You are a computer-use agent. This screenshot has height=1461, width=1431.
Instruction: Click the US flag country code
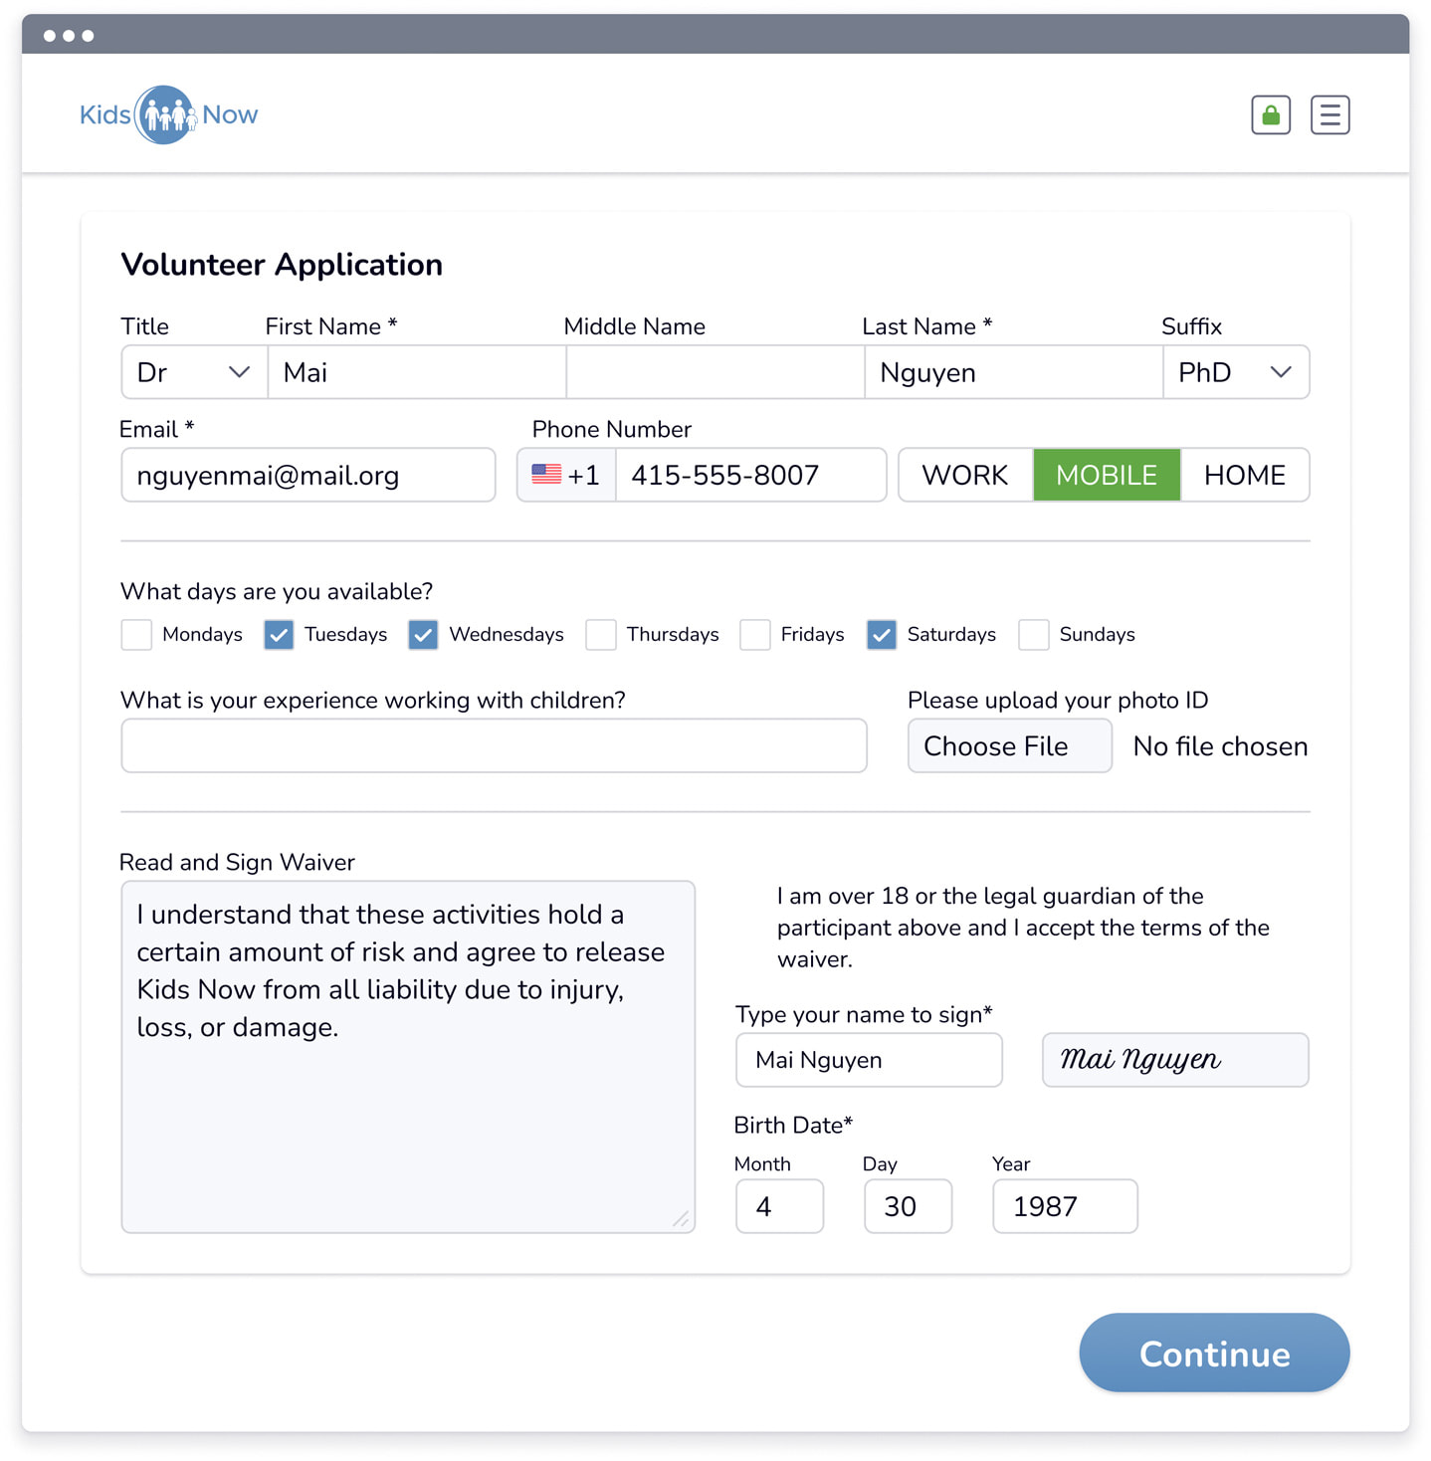pos(566,475)
